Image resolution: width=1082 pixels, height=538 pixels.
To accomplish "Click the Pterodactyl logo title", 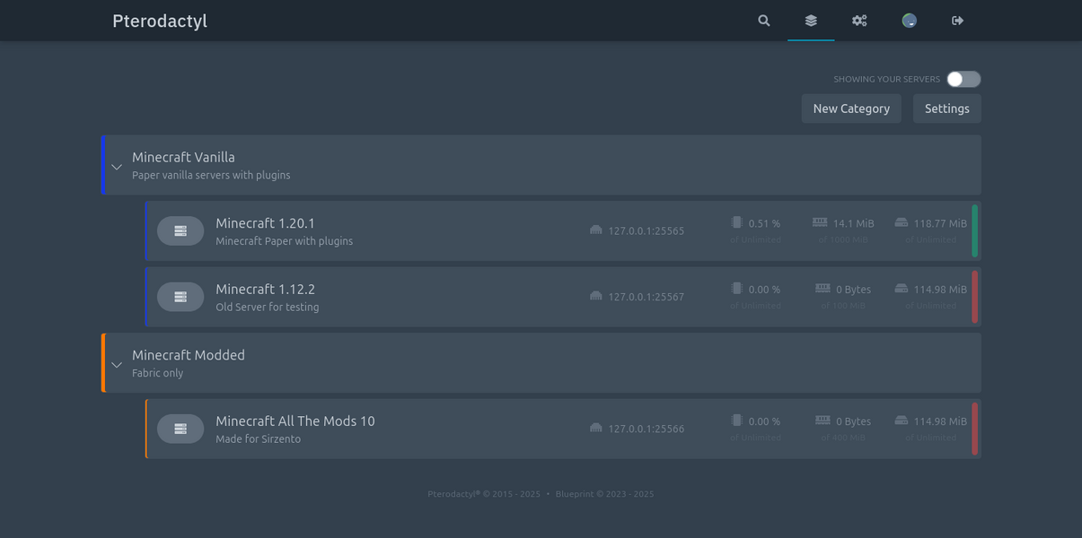I will (160, 21).
